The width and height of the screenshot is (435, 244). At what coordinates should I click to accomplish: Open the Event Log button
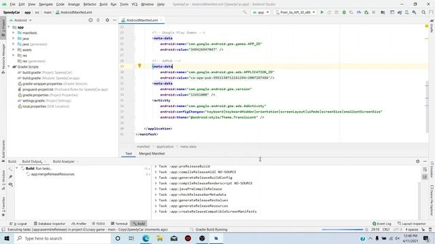pyautogui.click(x=382, y=224)
